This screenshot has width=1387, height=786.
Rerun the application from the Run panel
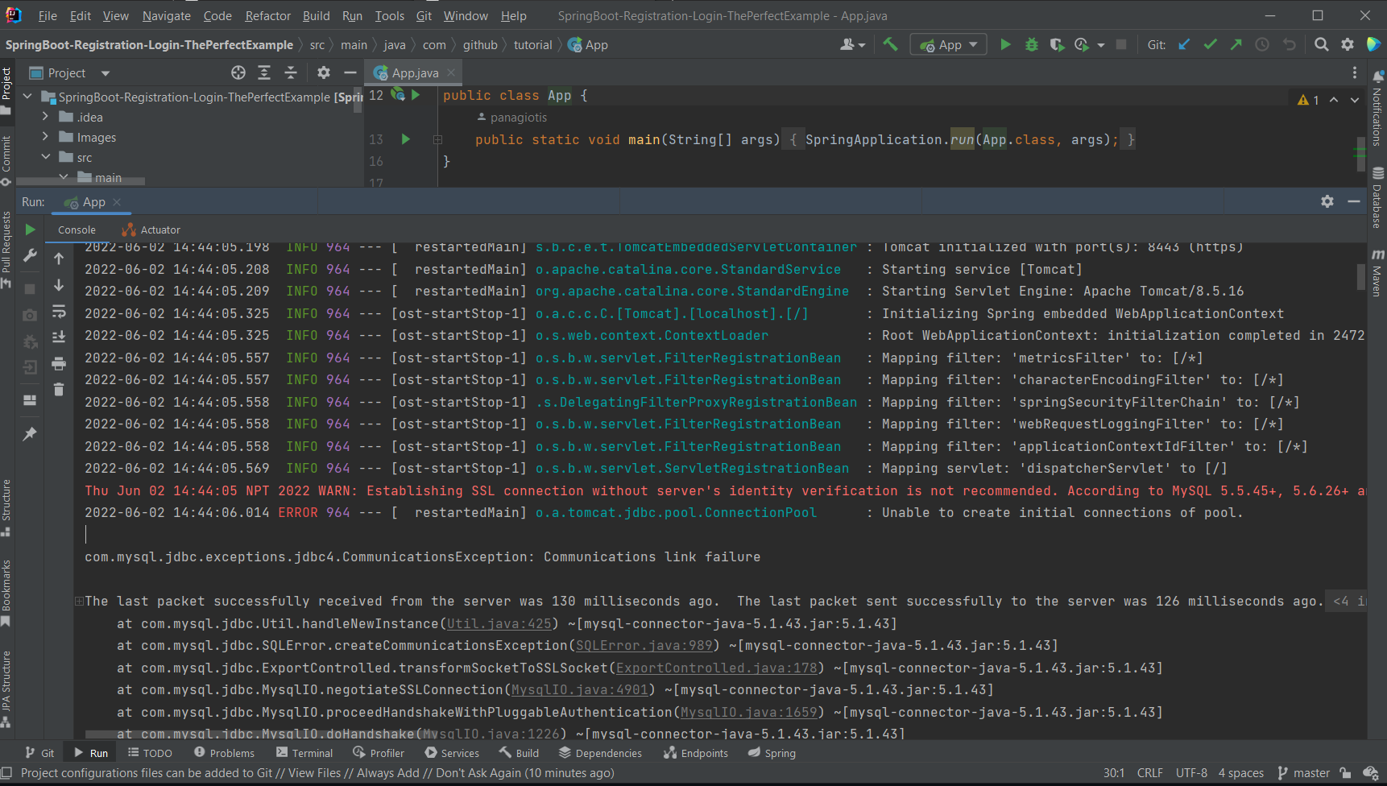tap(30, 230)
